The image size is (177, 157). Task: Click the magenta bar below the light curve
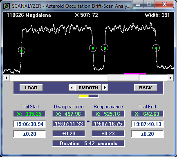135,74
